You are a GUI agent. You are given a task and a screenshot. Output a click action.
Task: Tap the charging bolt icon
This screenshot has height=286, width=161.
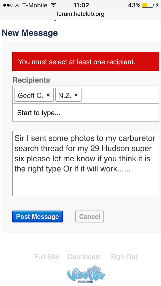[157, 5]
